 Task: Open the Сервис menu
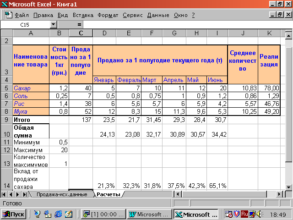[x=133, y=15]
